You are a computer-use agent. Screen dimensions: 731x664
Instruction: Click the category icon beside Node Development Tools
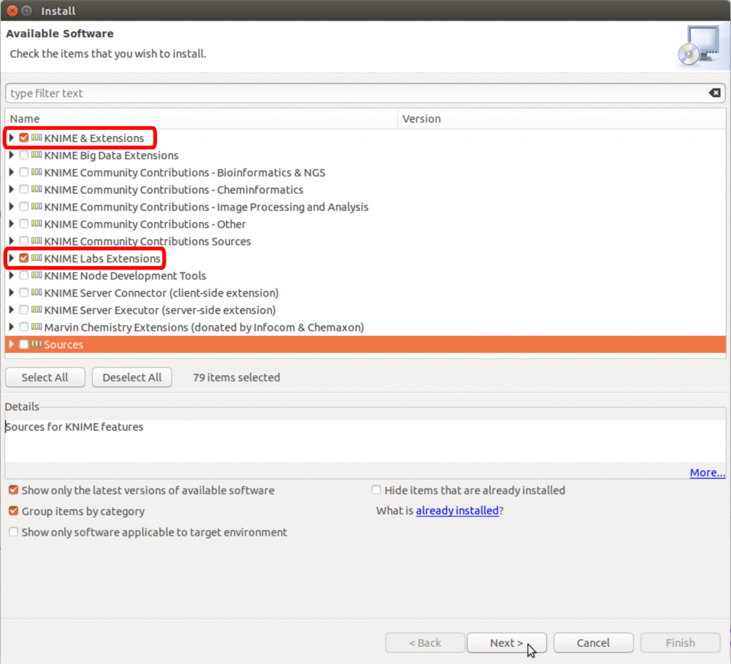pos(36,276)
